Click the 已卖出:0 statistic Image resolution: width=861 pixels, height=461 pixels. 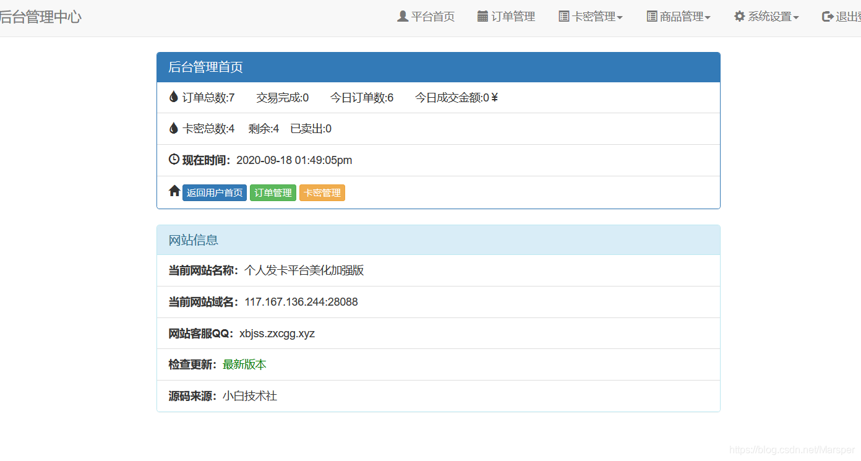pos(311,129)
